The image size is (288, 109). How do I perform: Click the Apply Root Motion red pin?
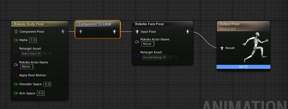(x=16, y=75)
